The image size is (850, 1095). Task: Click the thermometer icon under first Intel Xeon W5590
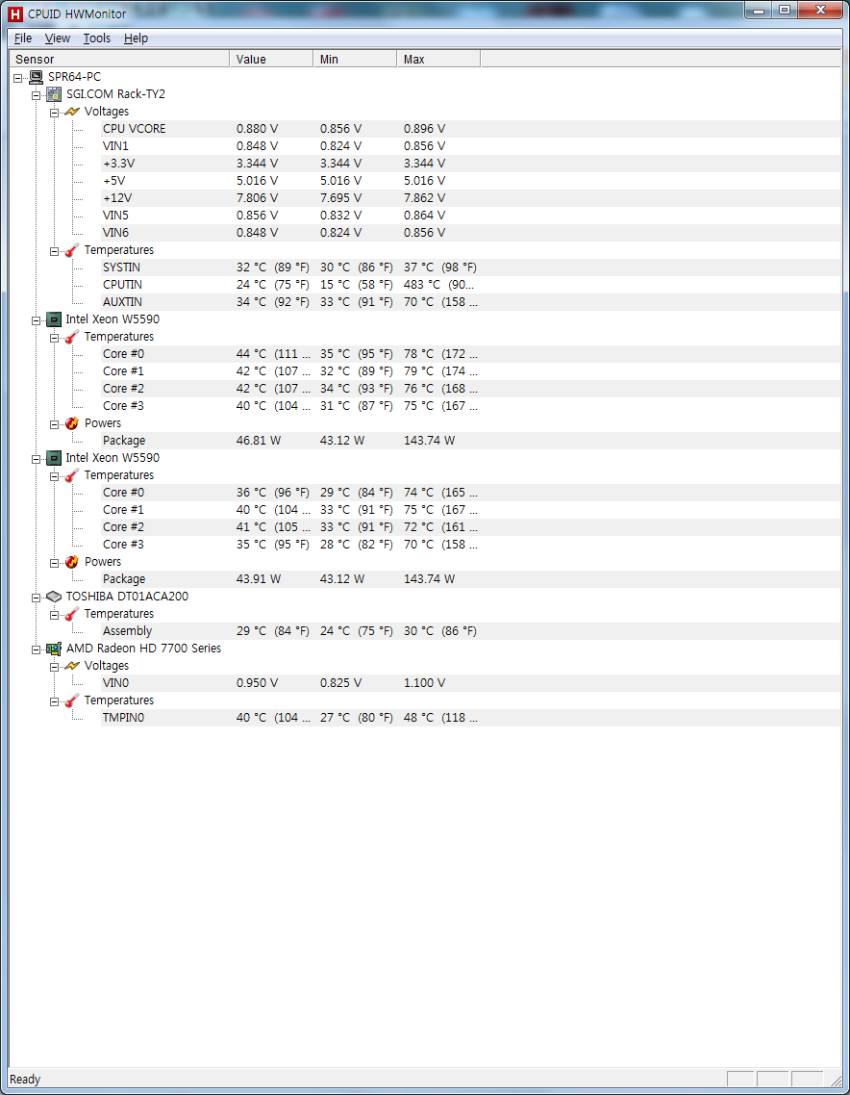(x=72, y=337)
